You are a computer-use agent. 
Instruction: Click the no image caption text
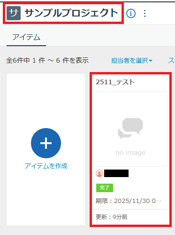pos(130,153)
